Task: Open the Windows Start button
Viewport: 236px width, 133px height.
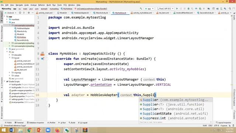Action: pos(3,130)
